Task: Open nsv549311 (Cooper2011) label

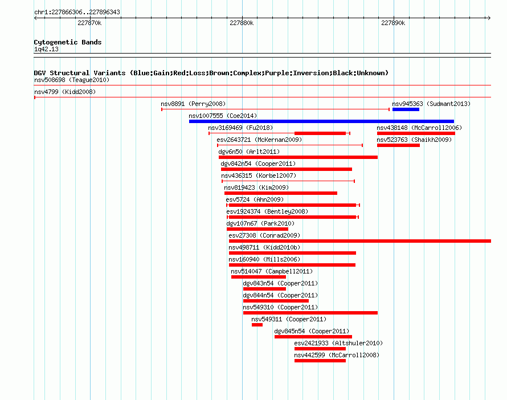Action: point(289,319)
